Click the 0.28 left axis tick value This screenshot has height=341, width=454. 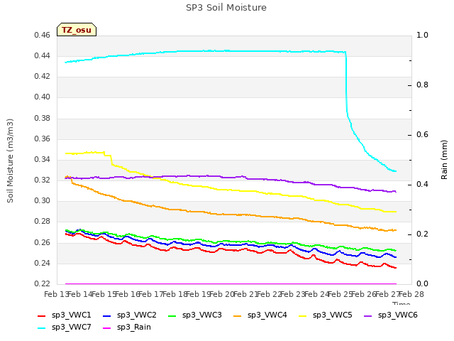[43, 222]
